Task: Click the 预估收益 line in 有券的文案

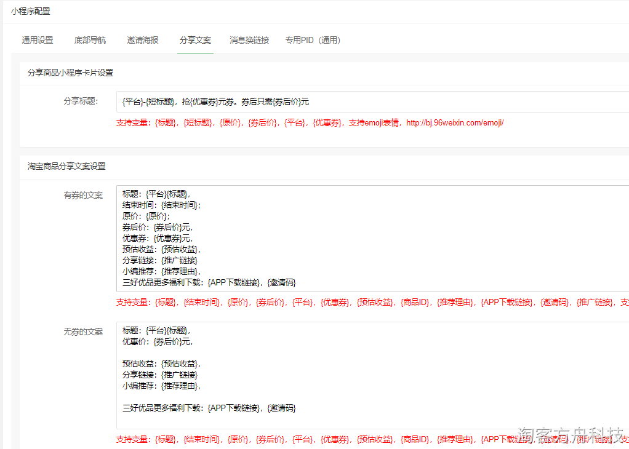Action: (x=162, y=249)
